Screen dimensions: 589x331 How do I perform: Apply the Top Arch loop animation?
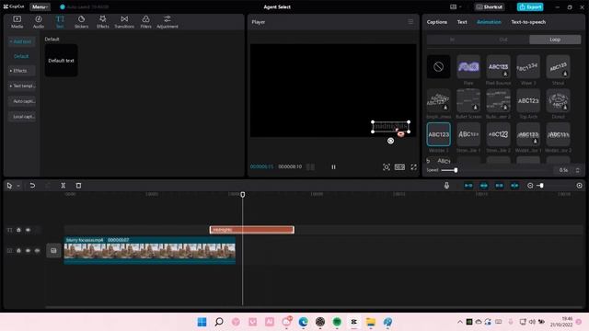click(x=528, y=100)
